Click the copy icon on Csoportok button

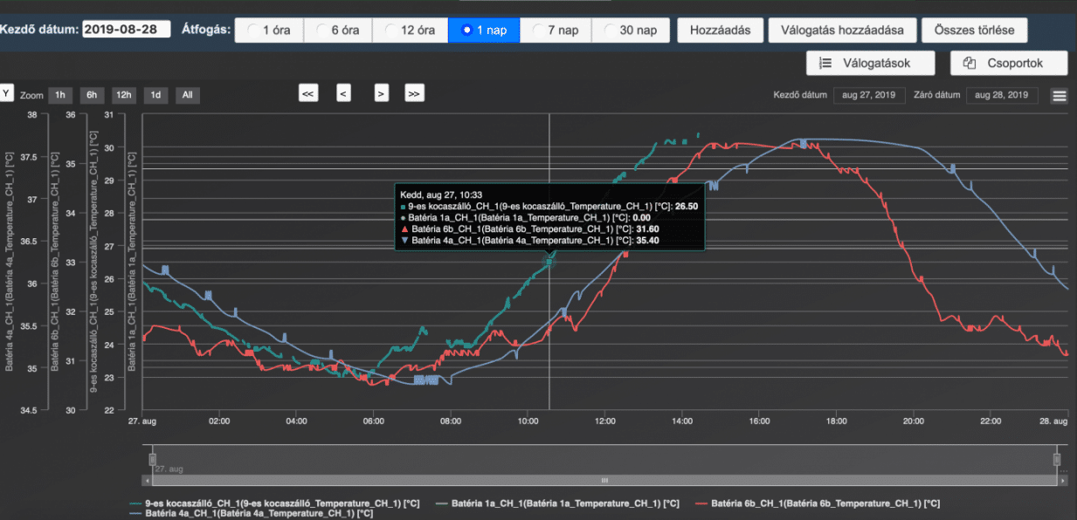tap(969, 63)
